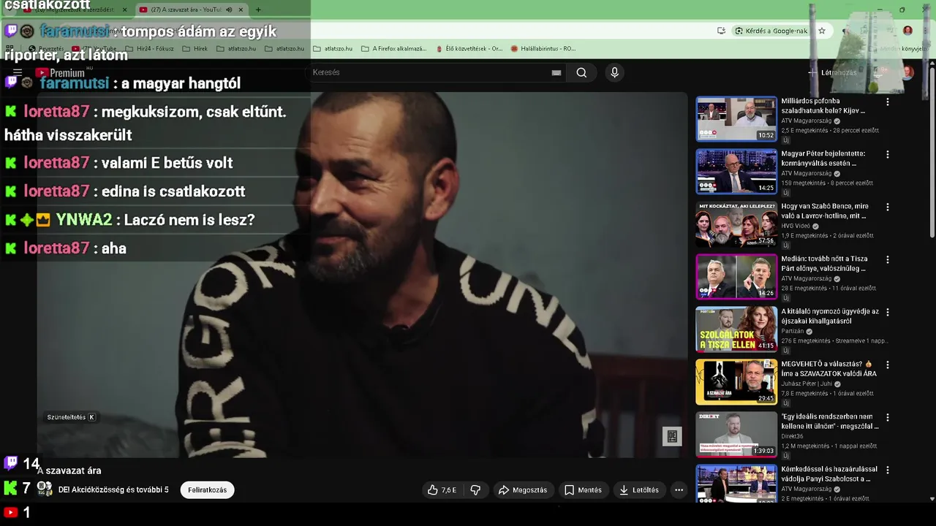
Task: Open options menu for Hogy van Szabó Bence video
Action: [x=888, y=207]
